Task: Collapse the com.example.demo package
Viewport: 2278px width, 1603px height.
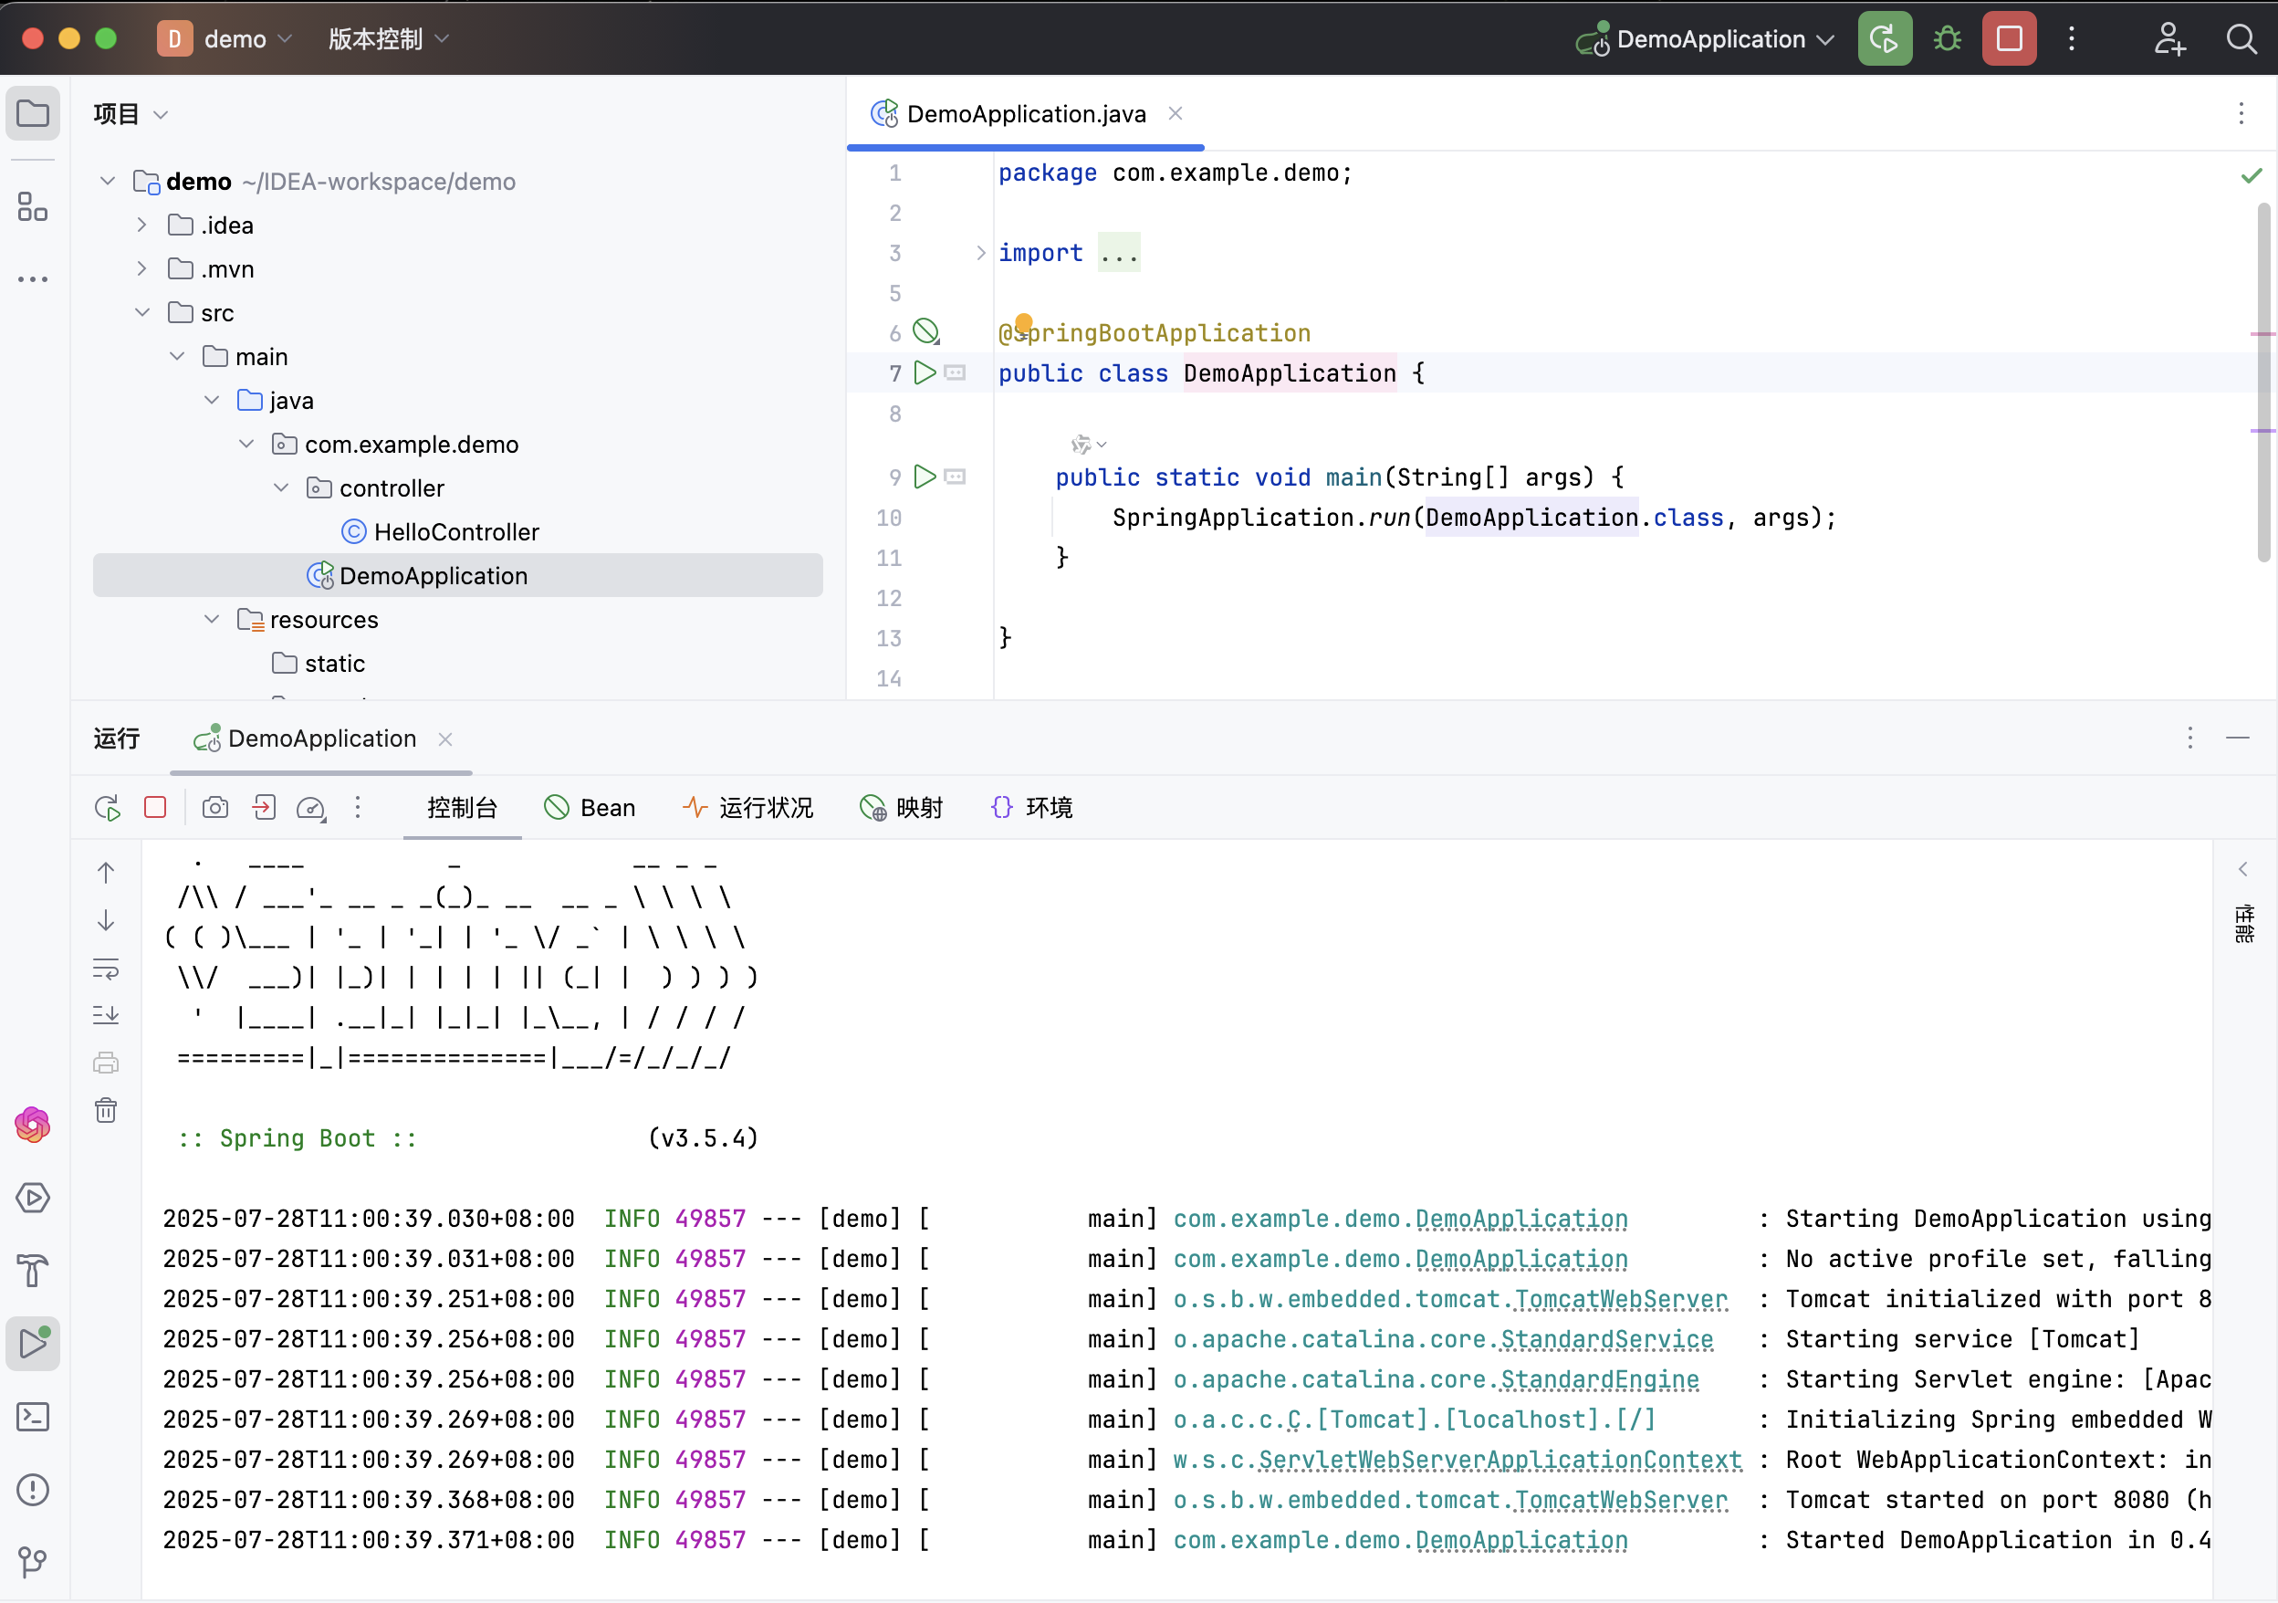Action: point(246,444)
